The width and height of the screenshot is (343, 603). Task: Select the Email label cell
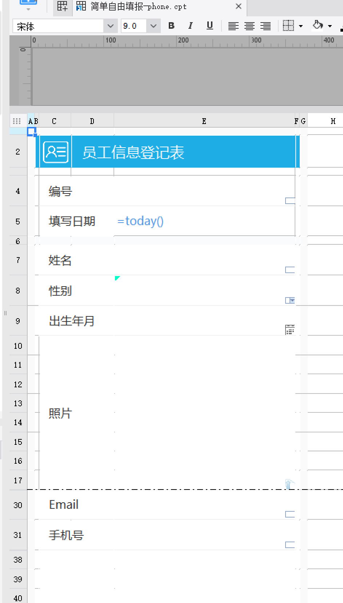tap(76, 505)
